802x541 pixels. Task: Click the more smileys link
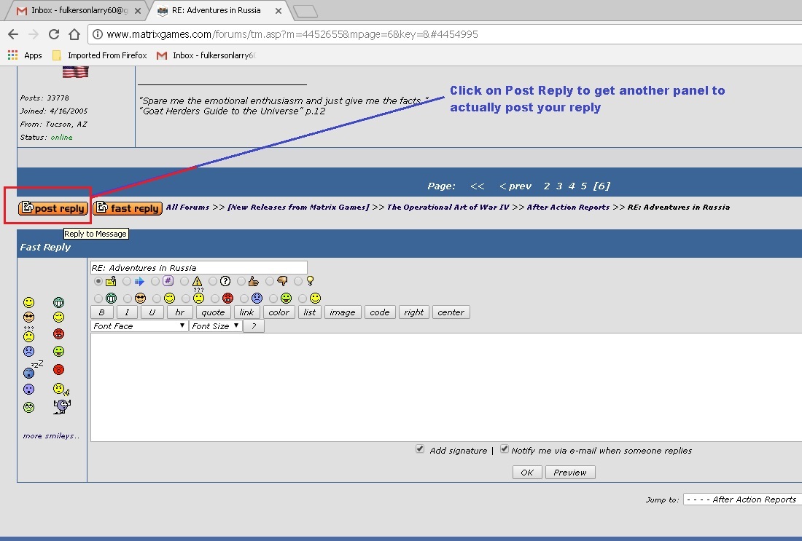51,435
